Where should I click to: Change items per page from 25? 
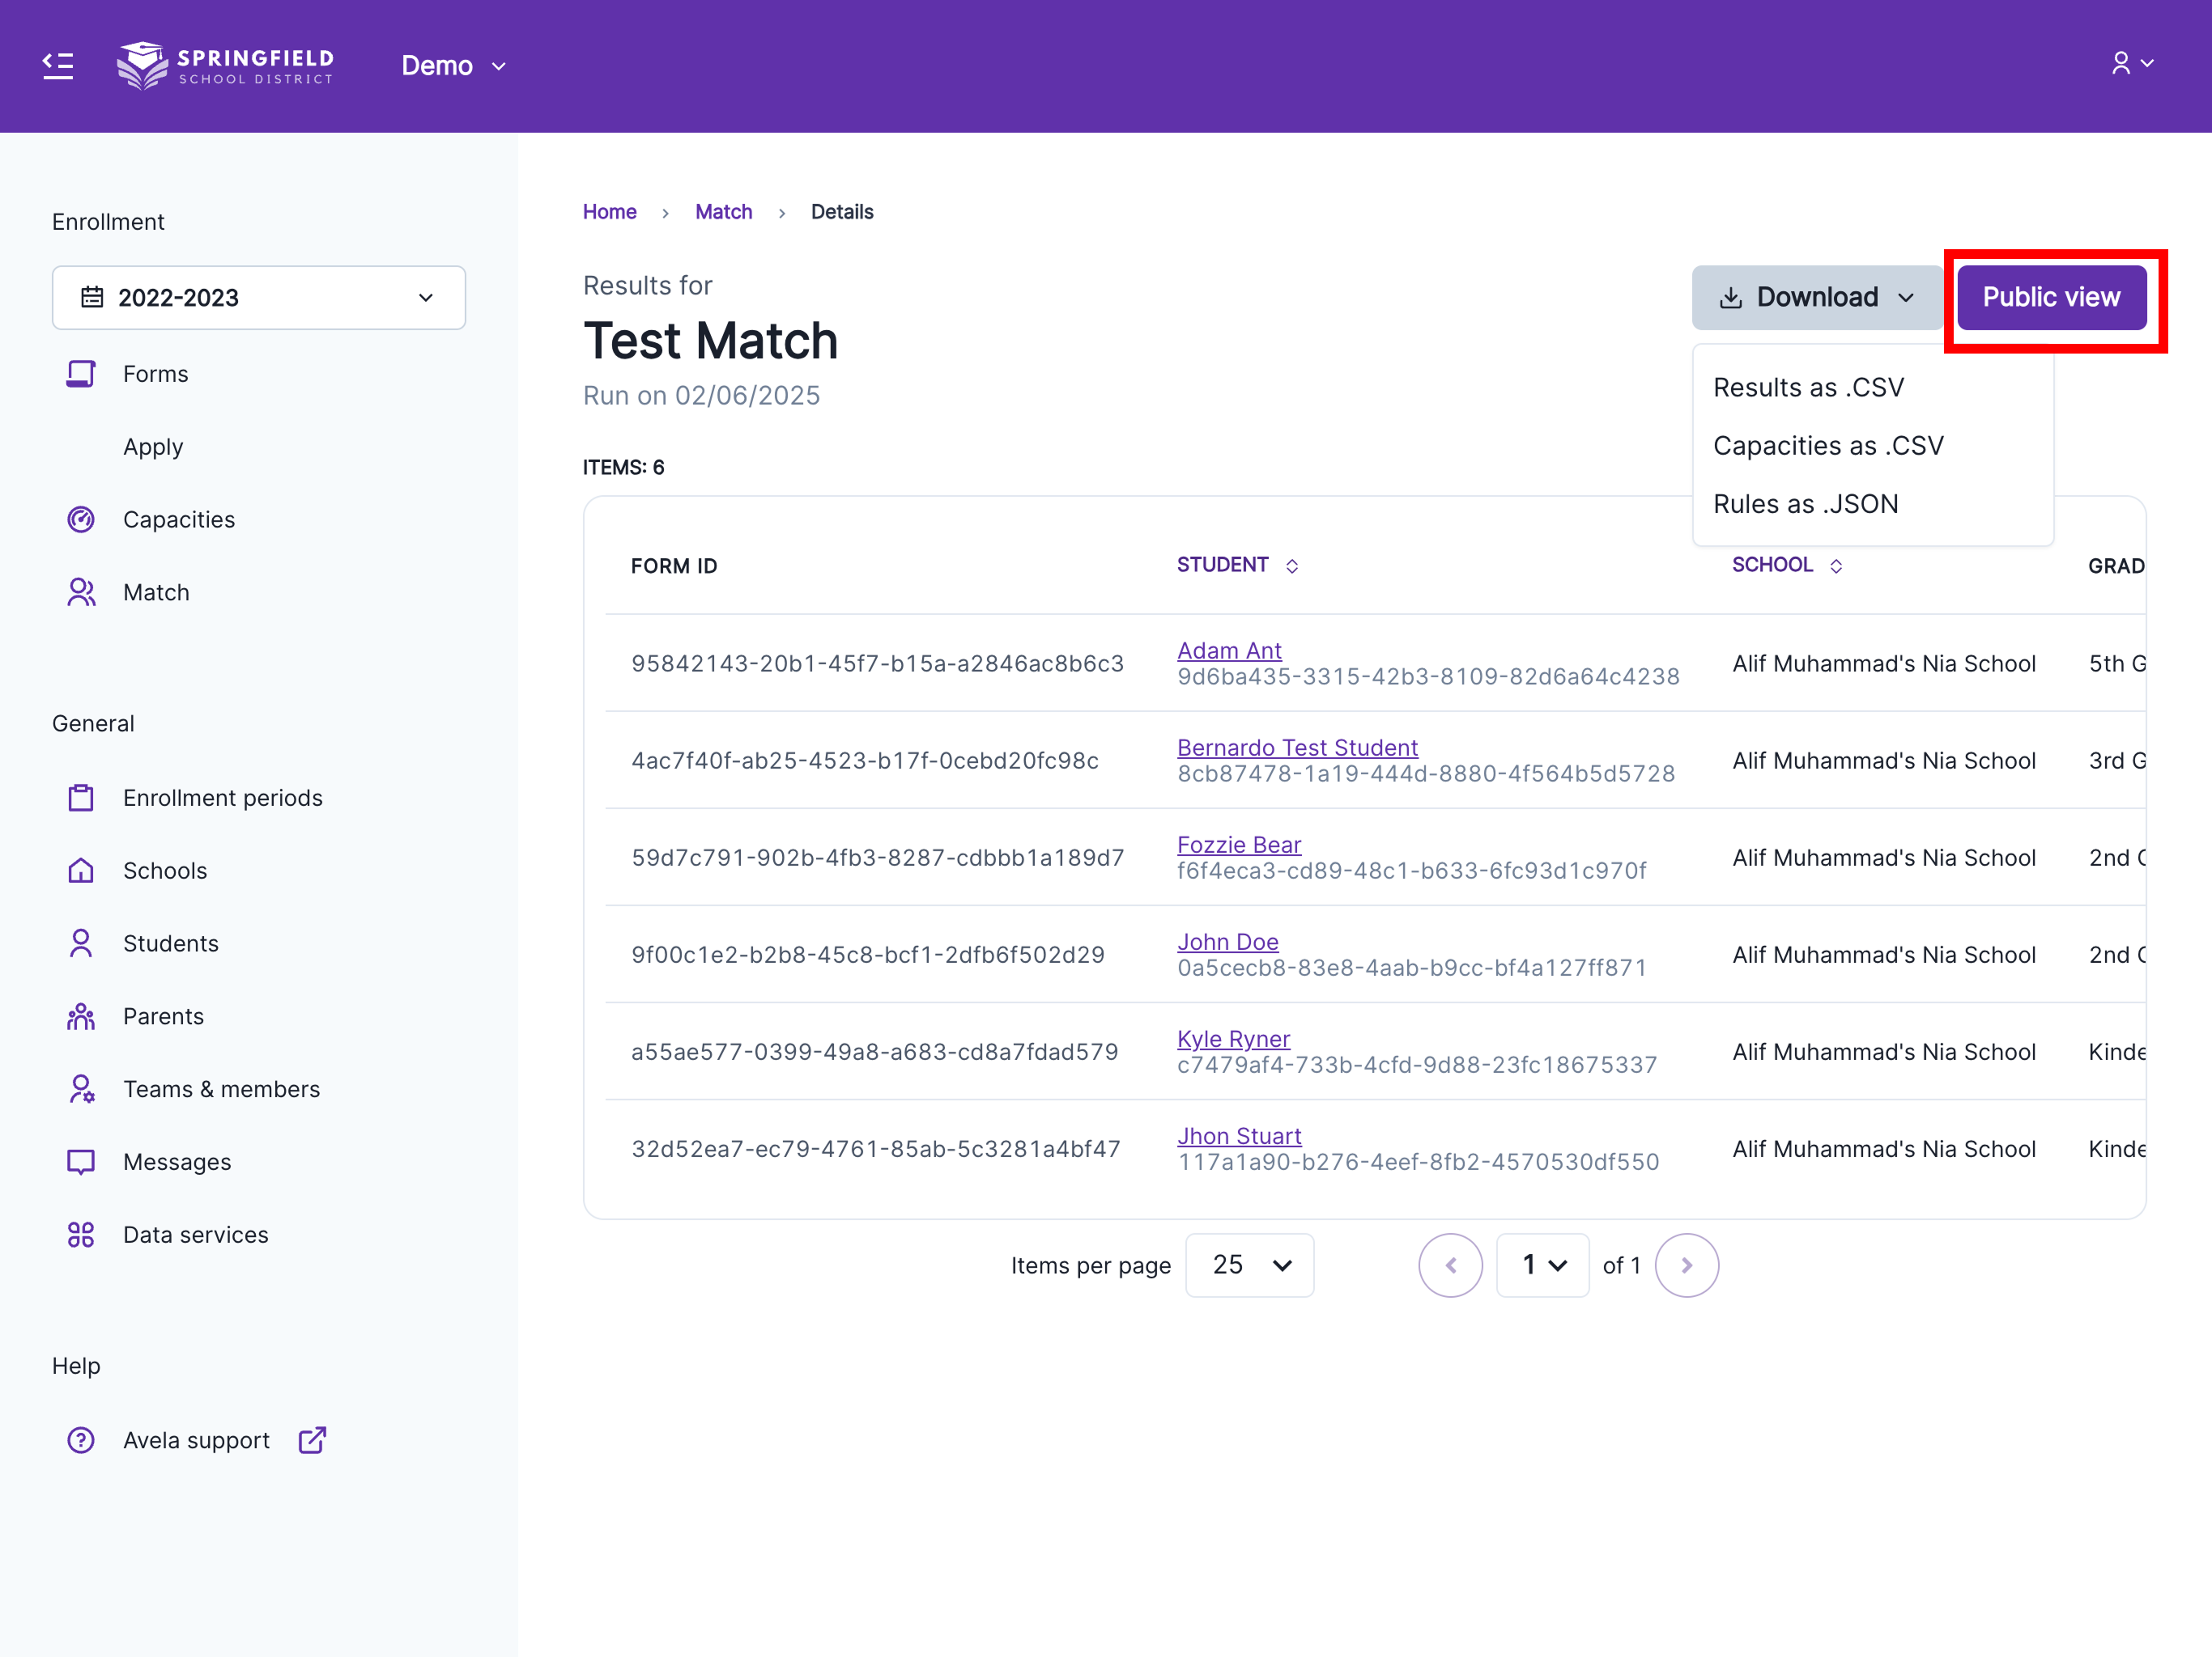[1249, 1265]
